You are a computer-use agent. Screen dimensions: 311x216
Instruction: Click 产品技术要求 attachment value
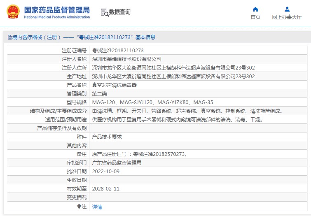pos(107,137)
